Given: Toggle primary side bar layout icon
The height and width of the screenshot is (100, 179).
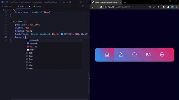Looking at the screenshot, I should pos(61,2).
